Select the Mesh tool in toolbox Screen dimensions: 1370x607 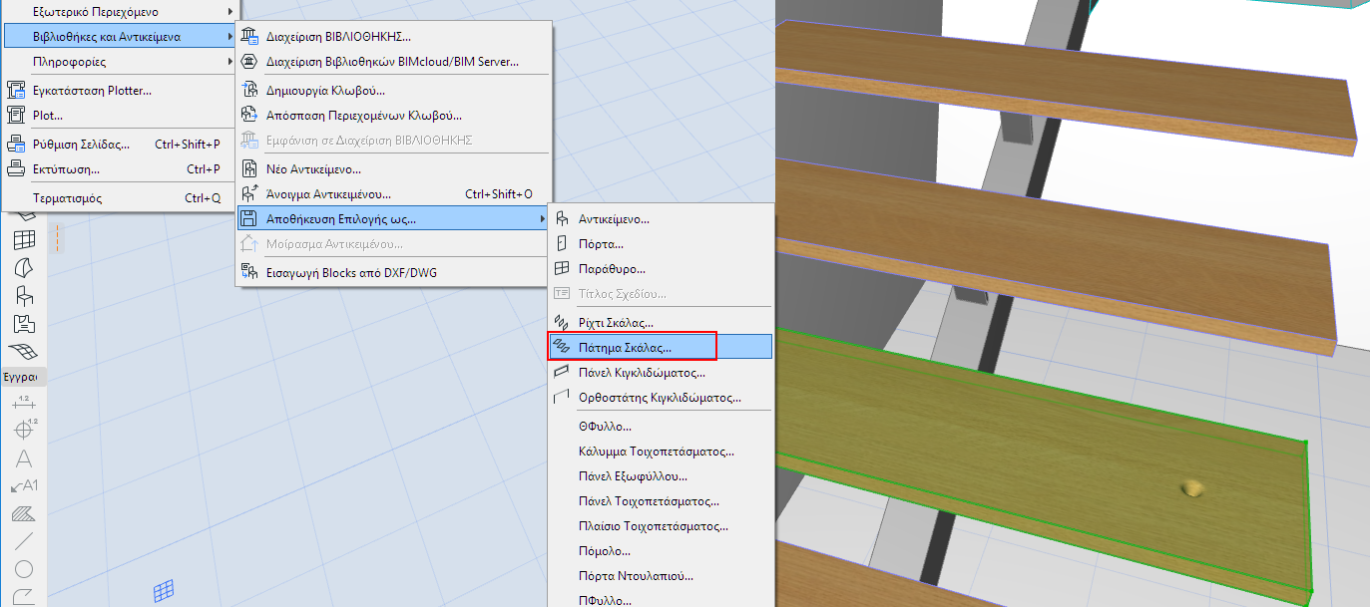[24, 352]
